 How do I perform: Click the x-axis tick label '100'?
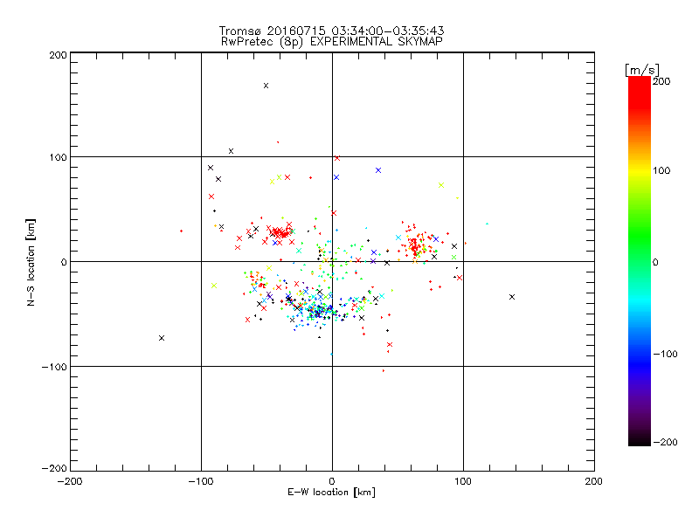[463, 482]
